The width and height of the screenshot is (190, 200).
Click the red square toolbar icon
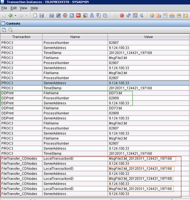tap(78, 15)
